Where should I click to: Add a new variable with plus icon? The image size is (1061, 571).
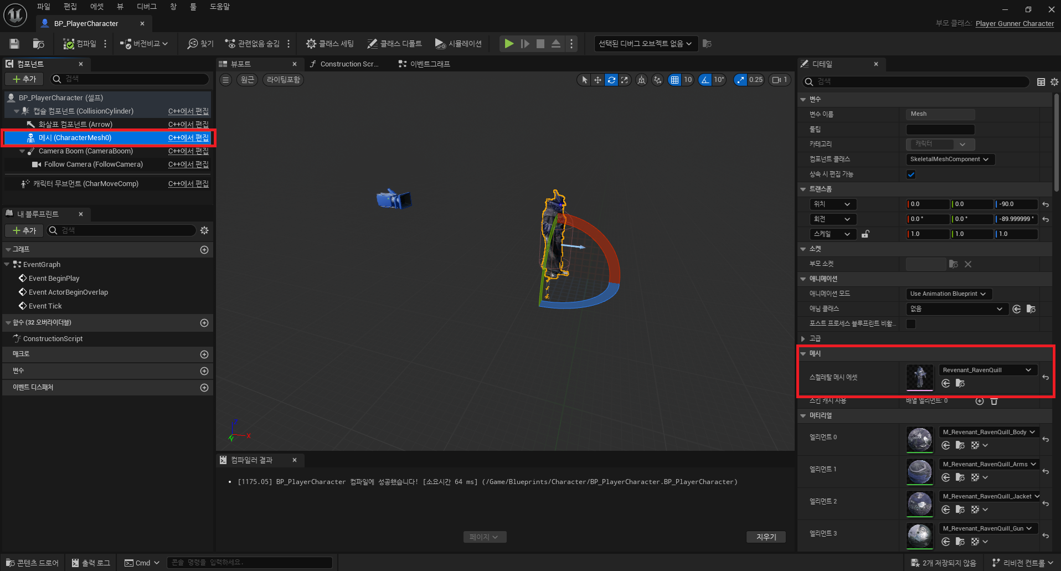coord(204,371)
